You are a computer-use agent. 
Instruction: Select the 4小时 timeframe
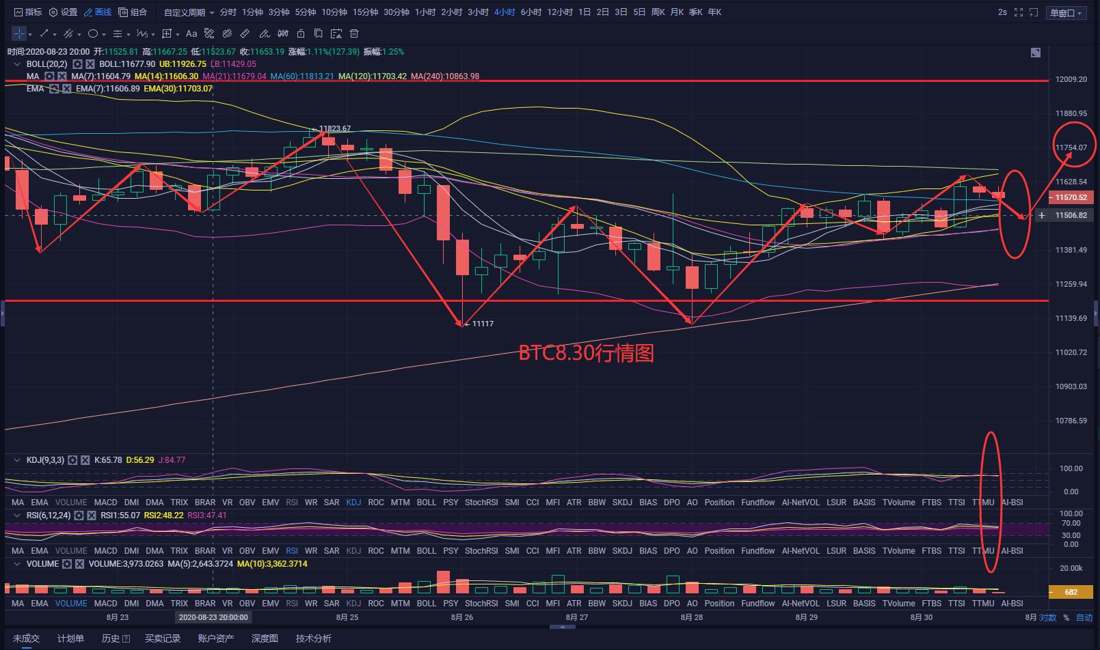click(505, 12)
